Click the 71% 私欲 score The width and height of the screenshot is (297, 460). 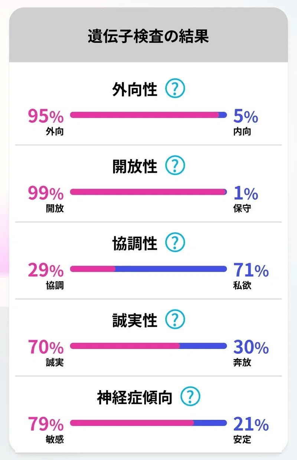click(251, 276)
